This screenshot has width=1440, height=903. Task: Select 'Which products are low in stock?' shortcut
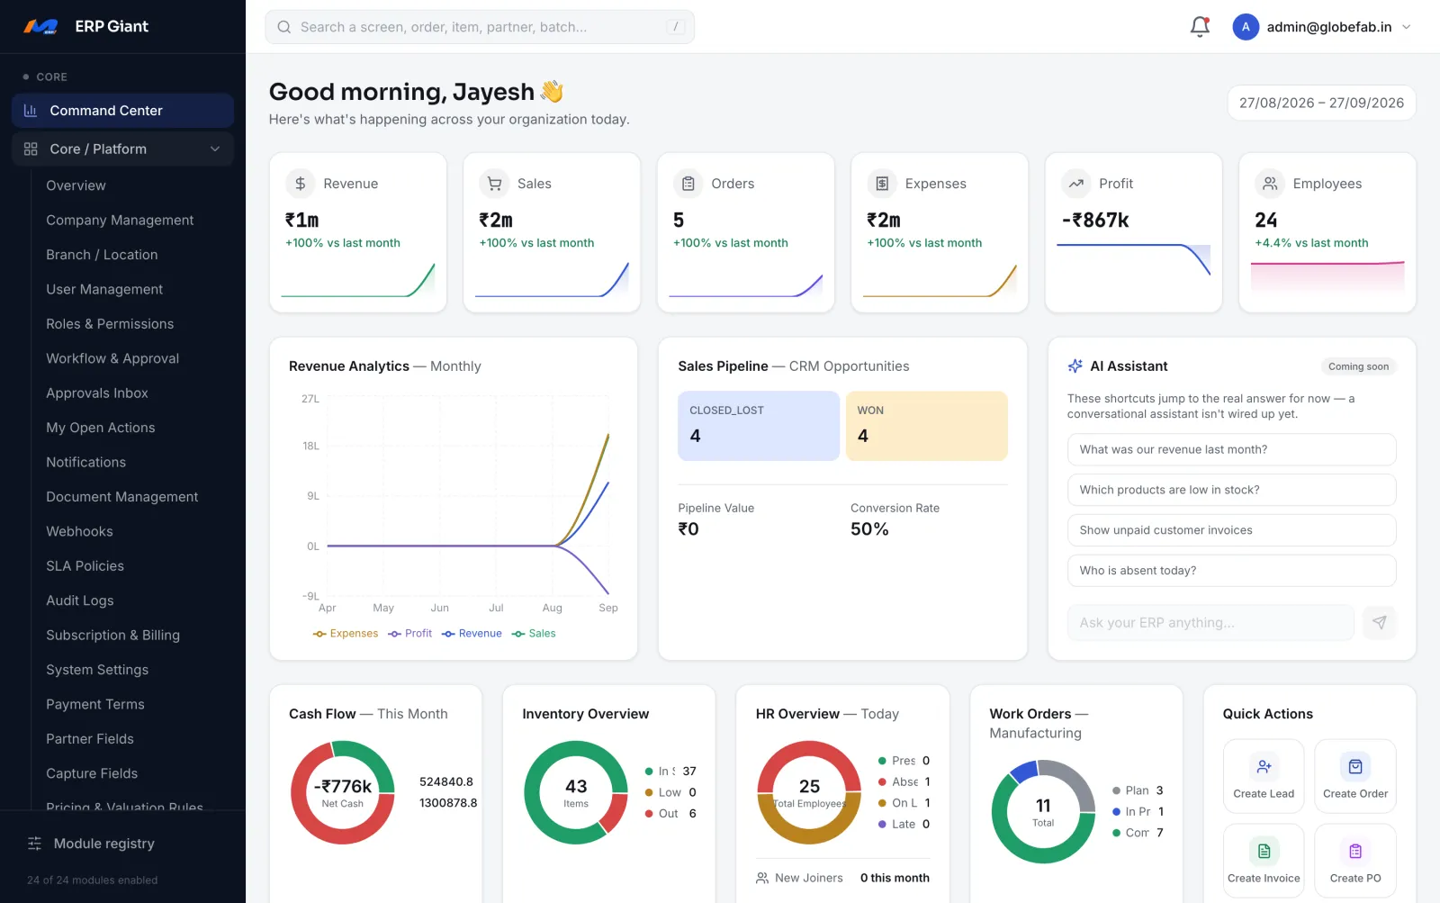tap(1231, 490)
